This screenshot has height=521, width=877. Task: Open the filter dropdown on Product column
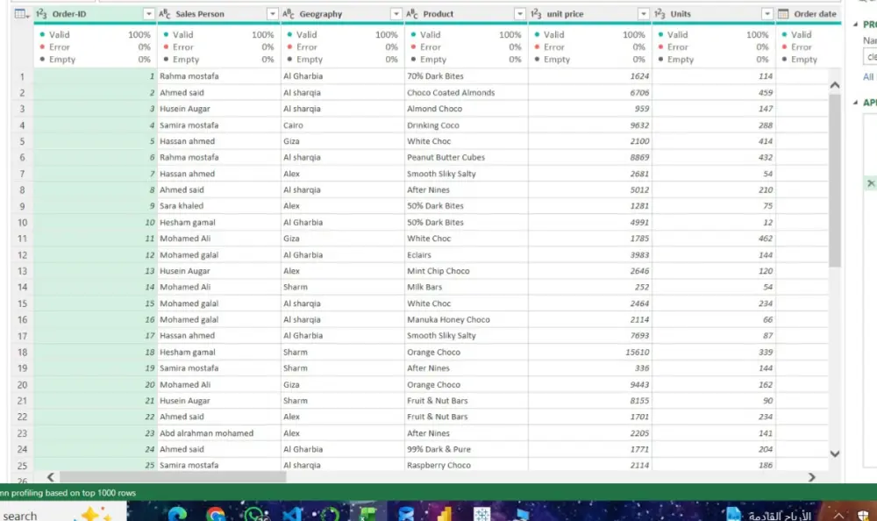pos(520,13)
